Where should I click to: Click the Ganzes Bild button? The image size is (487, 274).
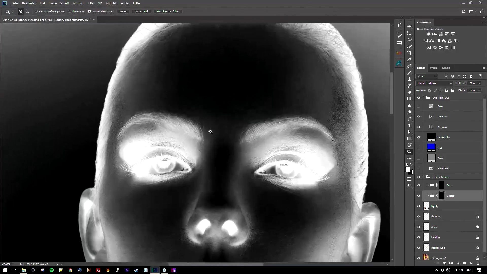141,12
